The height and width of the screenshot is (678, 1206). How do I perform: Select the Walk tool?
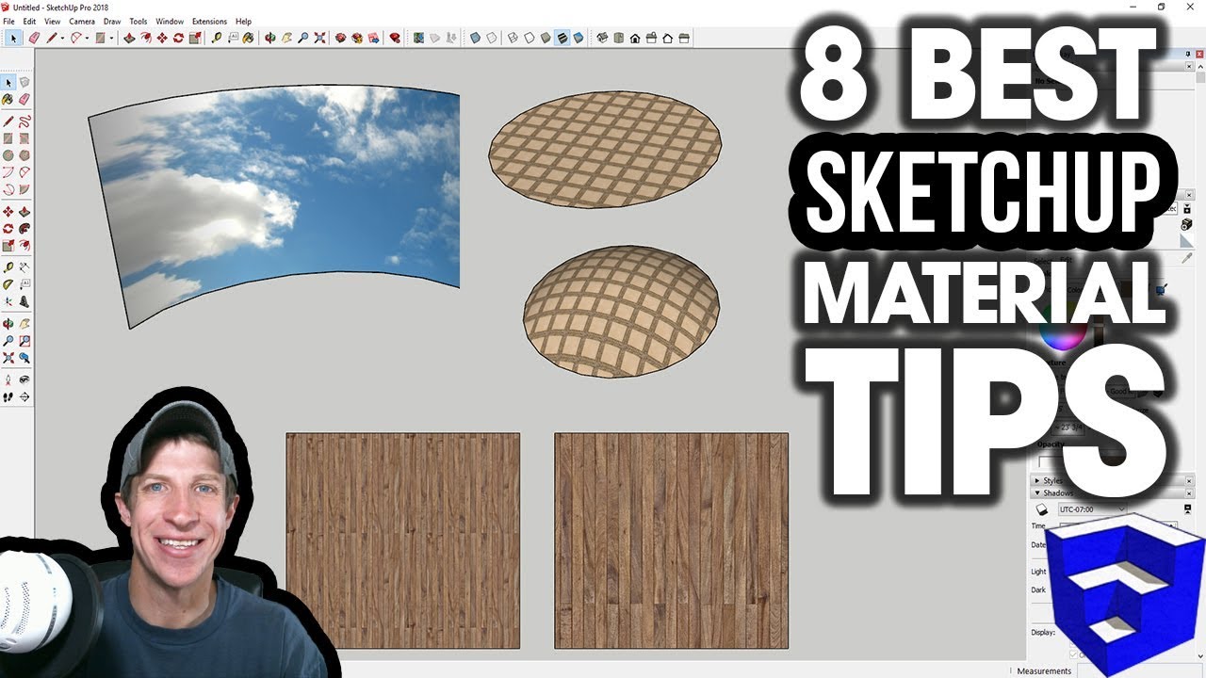(x=8, y=396)
